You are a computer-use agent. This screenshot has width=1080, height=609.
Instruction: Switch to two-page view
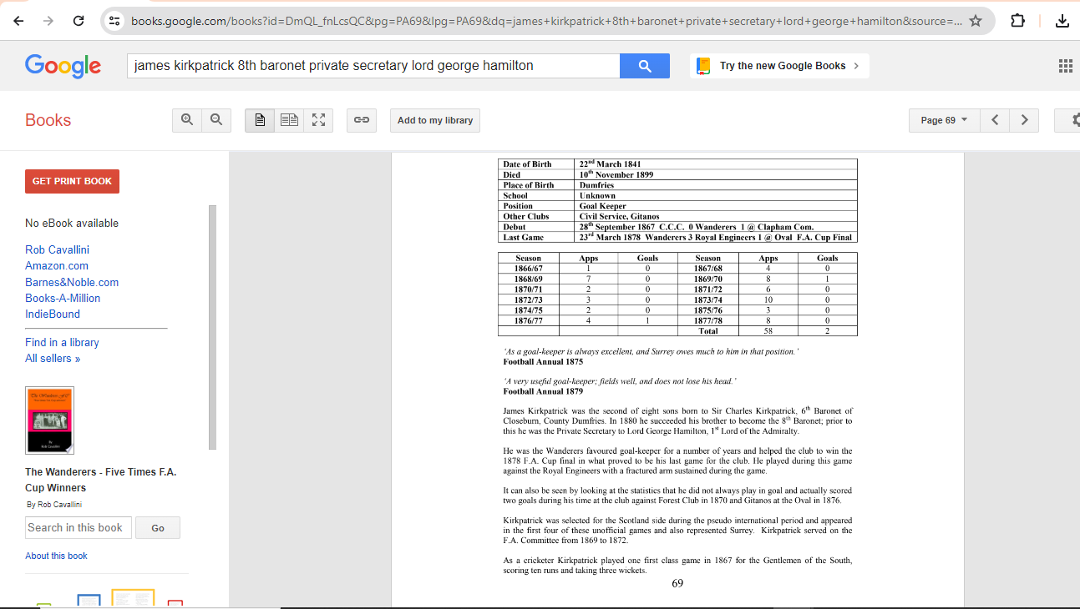(x=289, y=120)
